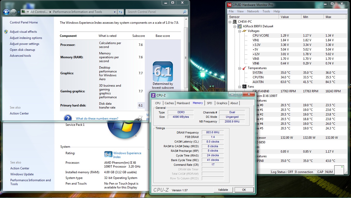Click the Sensor column header
Image resolution: width=351 pixels, height=198 pixels.
(253, 17)
